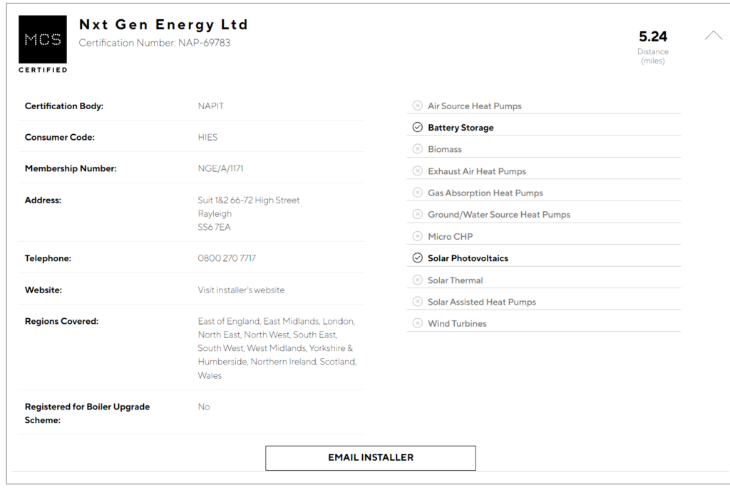The height and width of the screenshot is (488, 730).
Task: Click the Distance (miles) caption
Action: (653, 56)
